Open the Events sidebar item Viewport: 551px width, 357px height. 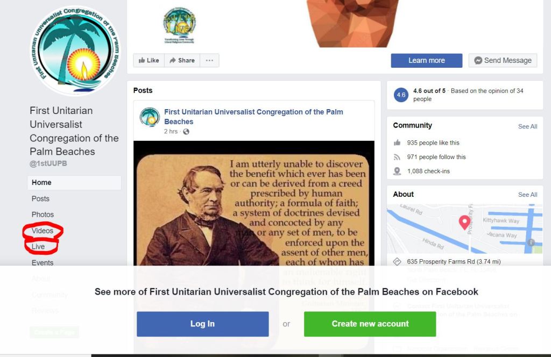pyautogui.click(x=43, y=262)
